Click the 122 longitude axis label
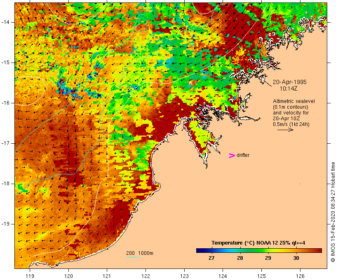The width and height of the screenshot is (338, 280). tap(146, 276)
